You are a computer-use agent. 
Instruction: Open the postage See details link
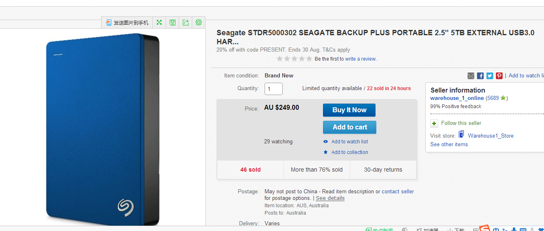(x=330, y=198)
